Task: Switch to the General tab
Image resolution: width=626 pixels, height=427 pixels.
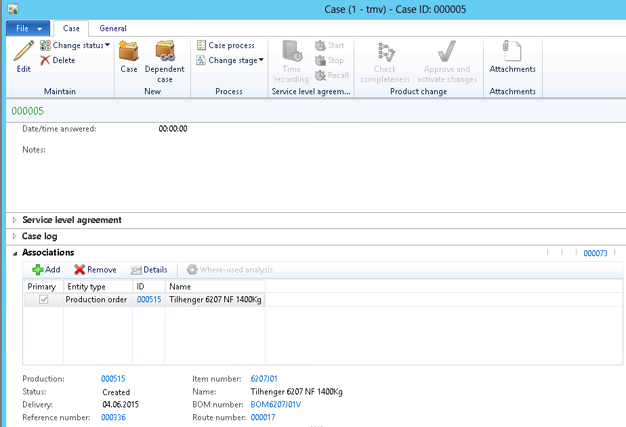Action: [112, 28]
